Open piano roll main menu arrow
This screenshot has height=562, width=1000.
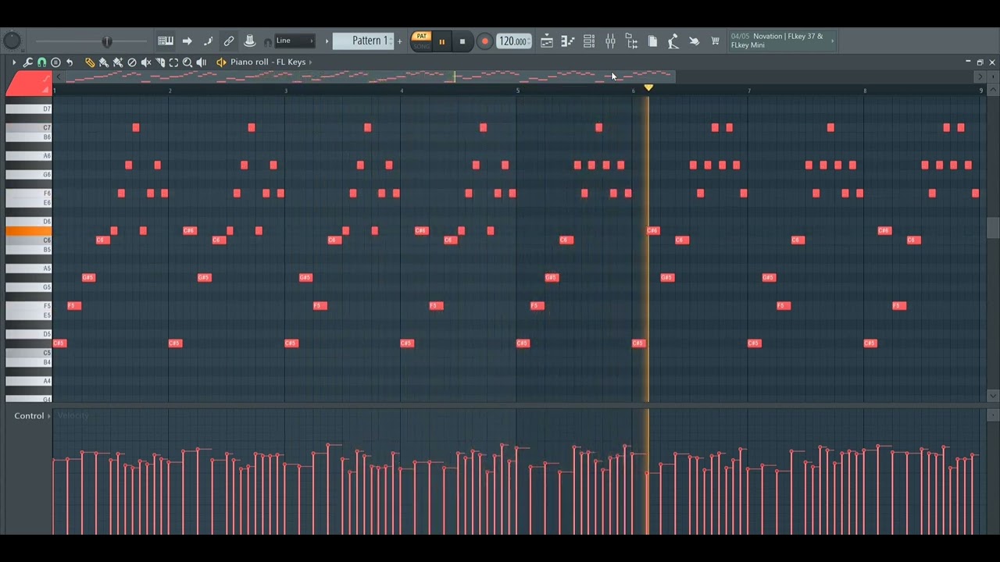[x=14, y=62]
